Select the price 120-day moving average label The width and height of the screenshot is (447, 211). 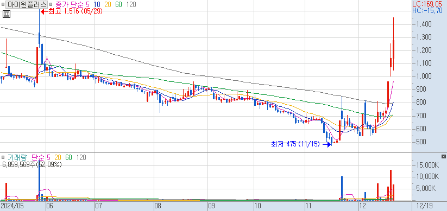point(131,4)
